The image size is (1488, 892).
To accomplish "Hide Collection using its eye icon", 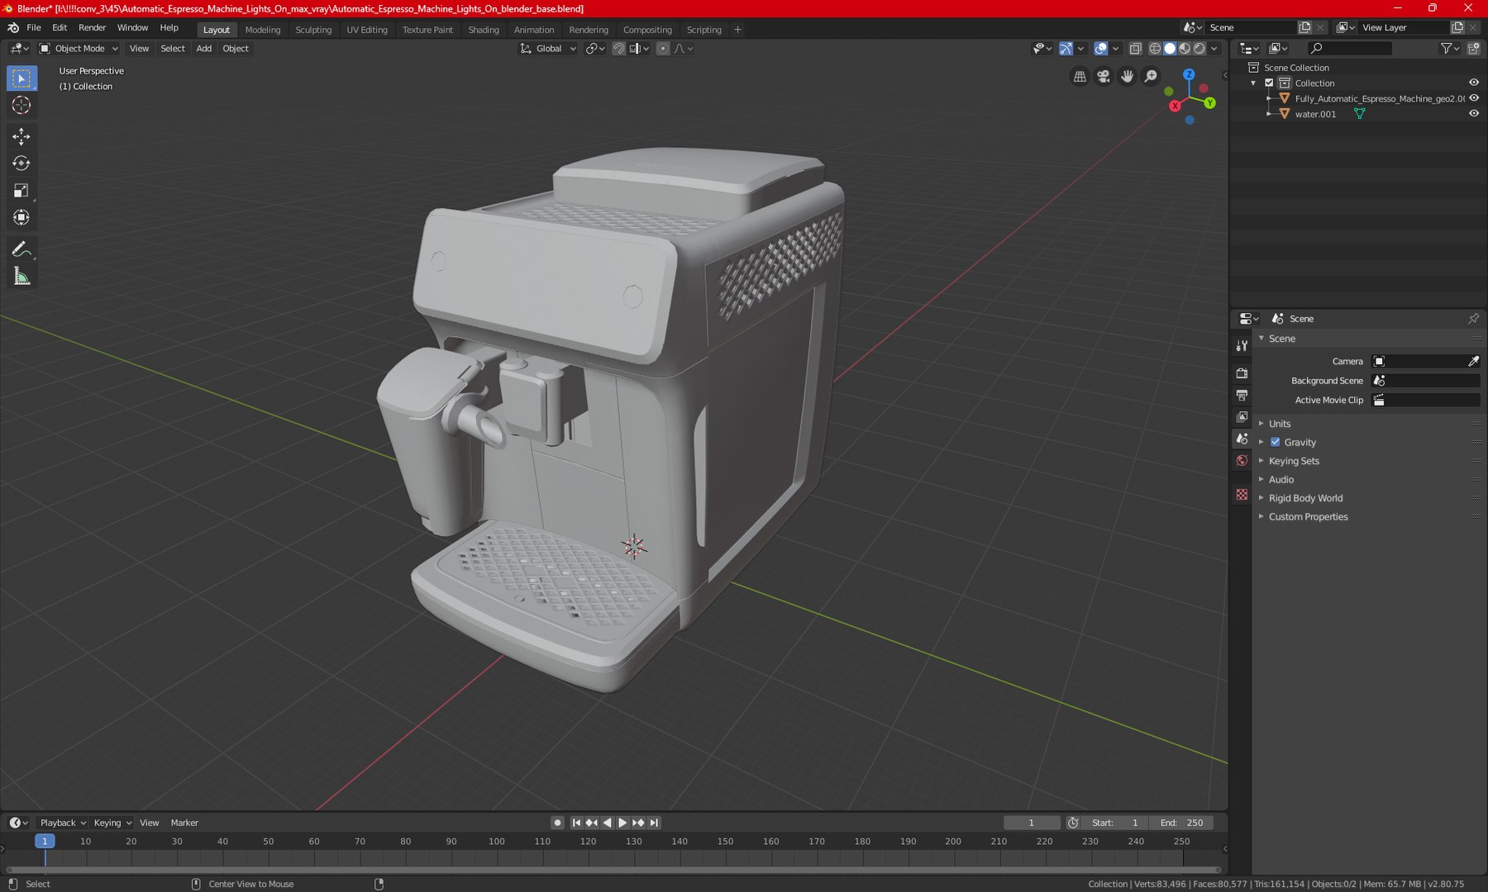I will click(x=1473, y=83).
